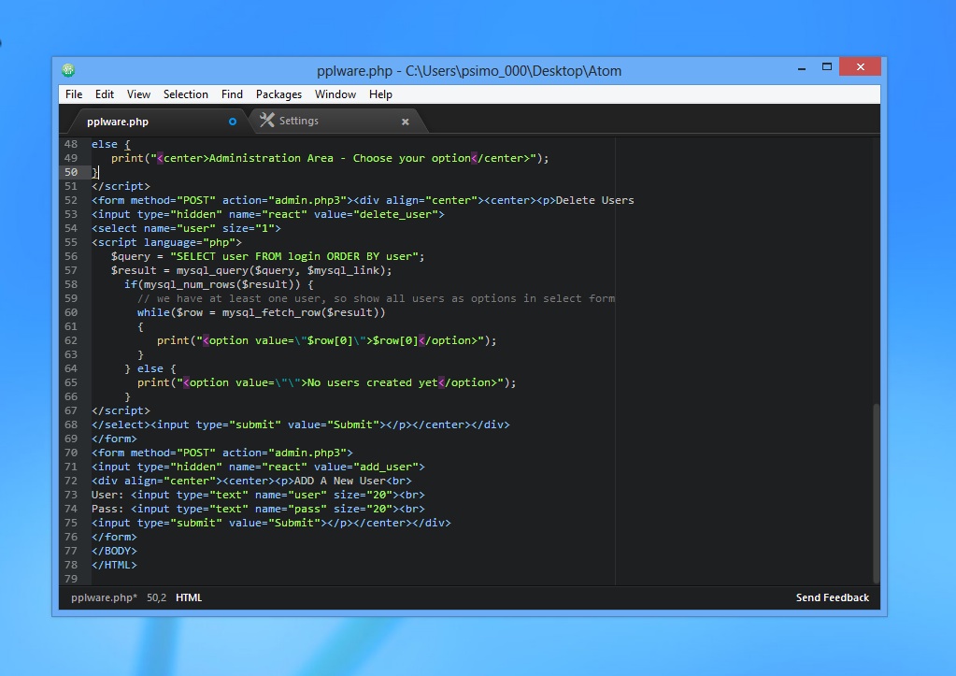Image resolution: width=956 pixels, height=676 pixels.
Task: Close the Settings tab
Action: pyautogui.click(x=405, y=122)
